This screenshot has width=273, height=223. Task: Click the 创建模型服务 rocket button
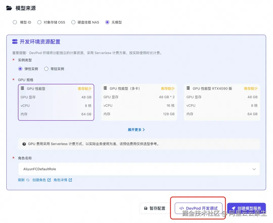246,208
